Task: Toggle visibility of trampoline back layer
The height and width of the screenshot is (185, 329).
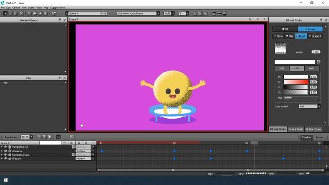Action: pyautogui.click(x=6, y=155)
